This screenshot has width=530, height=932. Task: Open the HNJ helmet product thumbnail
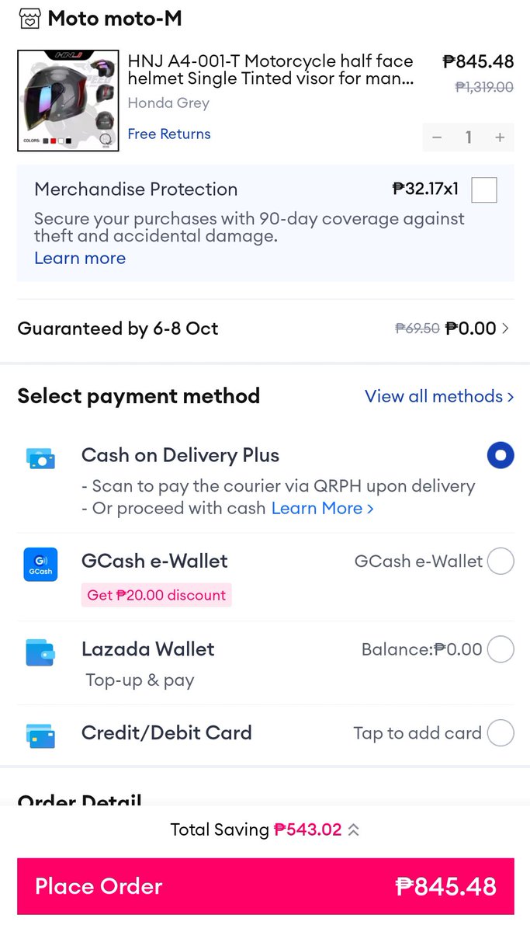(x=68, y=101)
